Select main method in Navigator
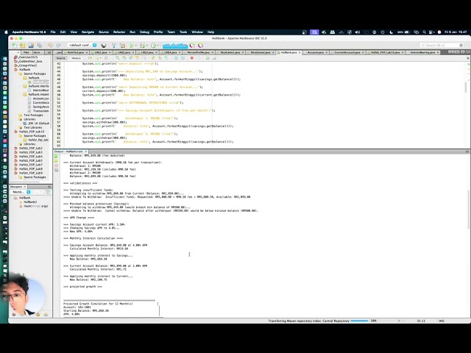 (x=36, y=206)
